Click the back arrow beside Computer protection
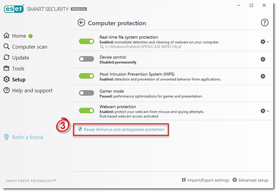276x191 pixels. 82,23
